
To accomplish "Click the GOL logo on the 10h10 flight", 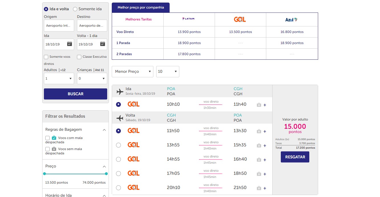I will pos(133,104).
